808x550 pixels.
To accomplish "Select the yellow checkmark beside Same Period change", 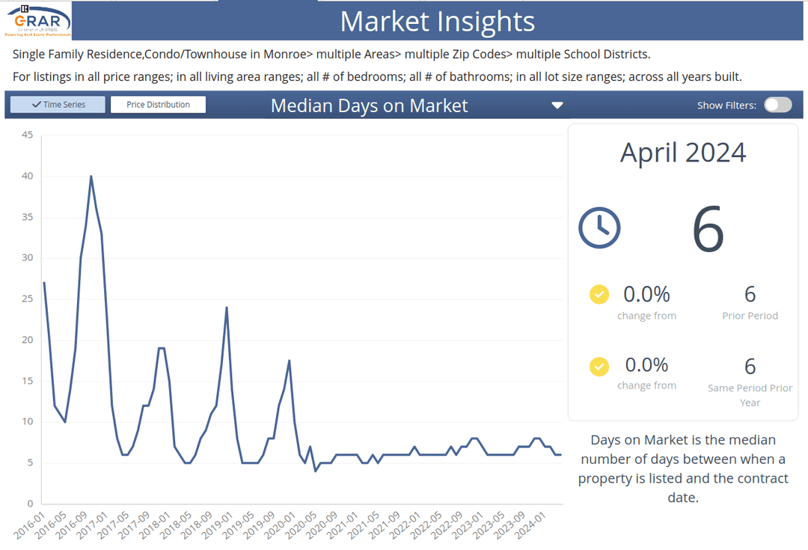I will [599, 366].
